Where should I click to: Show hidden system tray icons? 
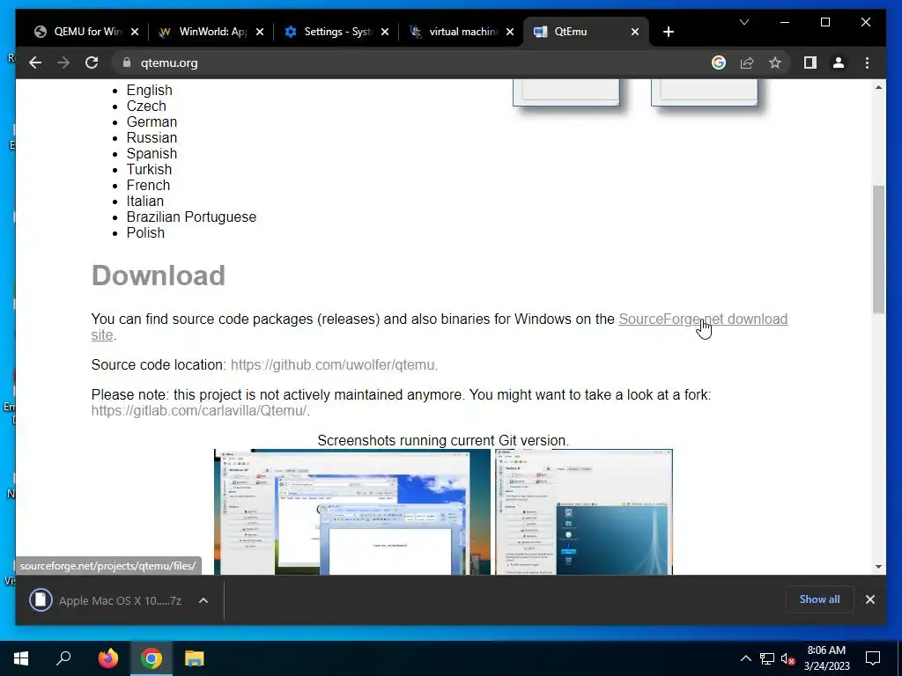745,658
